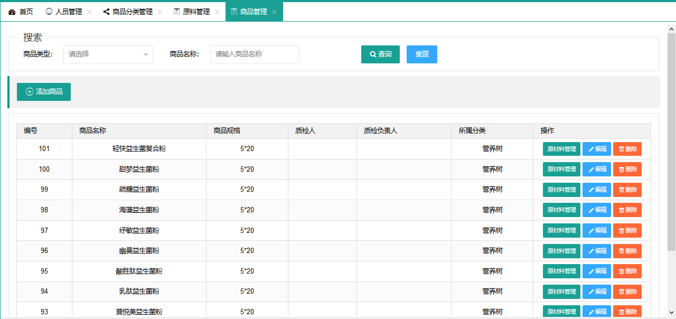Click the 商品名称 search input field
Screen dimensions: 676x319
tap(255, 54)
